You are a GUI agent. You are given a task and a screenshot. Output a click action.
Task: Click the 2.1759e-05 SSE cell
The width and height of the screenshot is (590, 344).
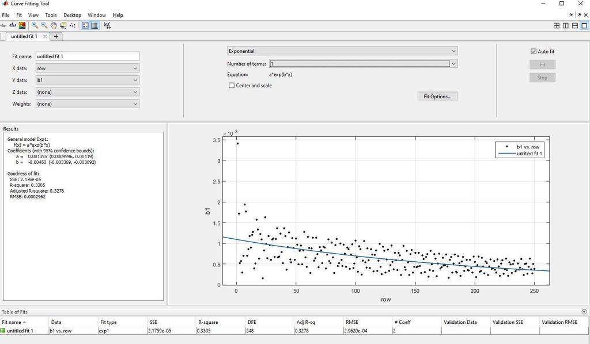click(x=172, y=331)
